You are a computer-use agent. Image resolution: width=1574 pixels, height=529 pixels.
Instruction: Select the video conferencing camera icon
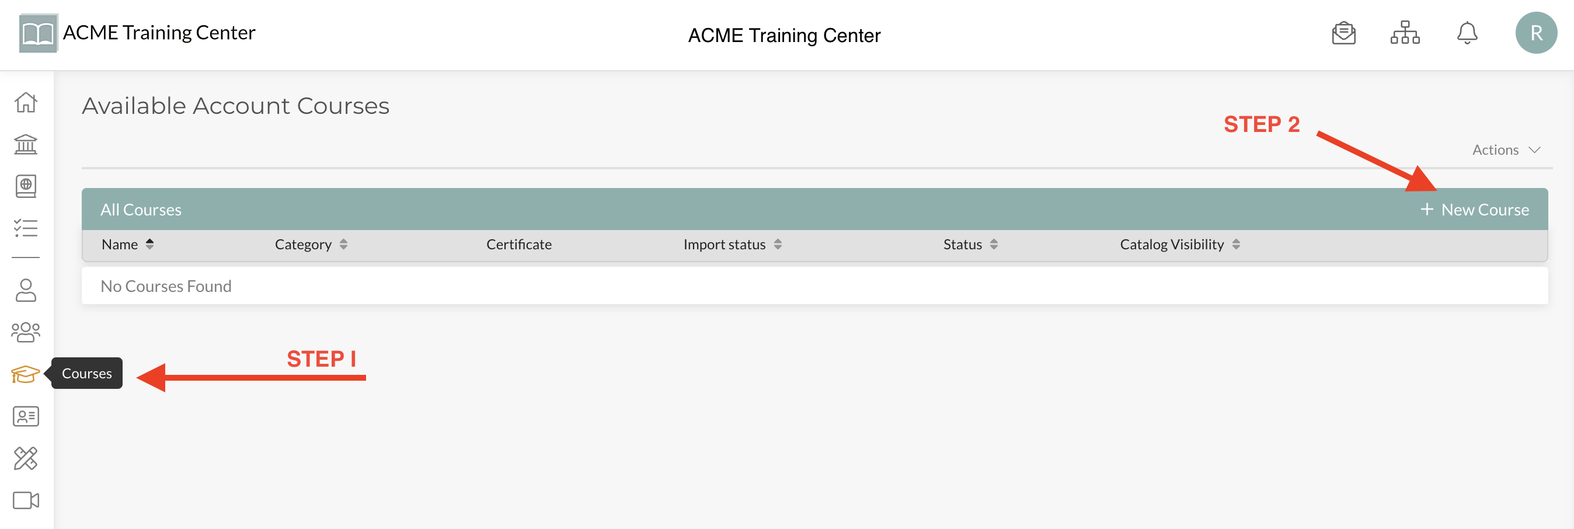[26, 499]
